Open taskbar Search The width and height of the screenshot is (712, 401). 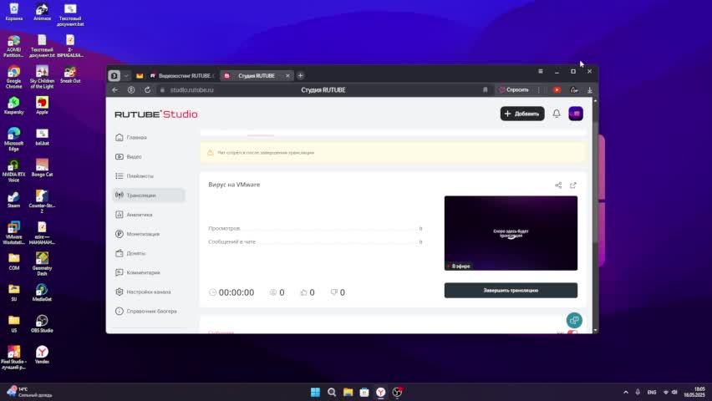[x=332, y=392]
